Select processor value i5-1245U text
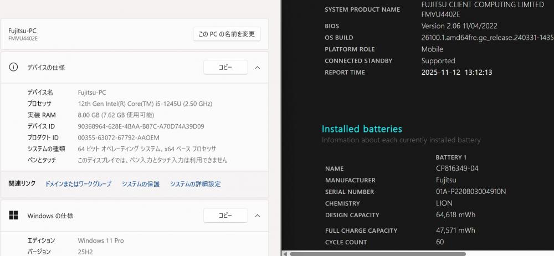554x256 pixels. coord(145,104)
